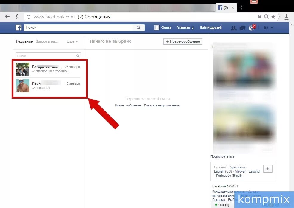Switch to the 'Запросы на...' tab

(47, 41)
